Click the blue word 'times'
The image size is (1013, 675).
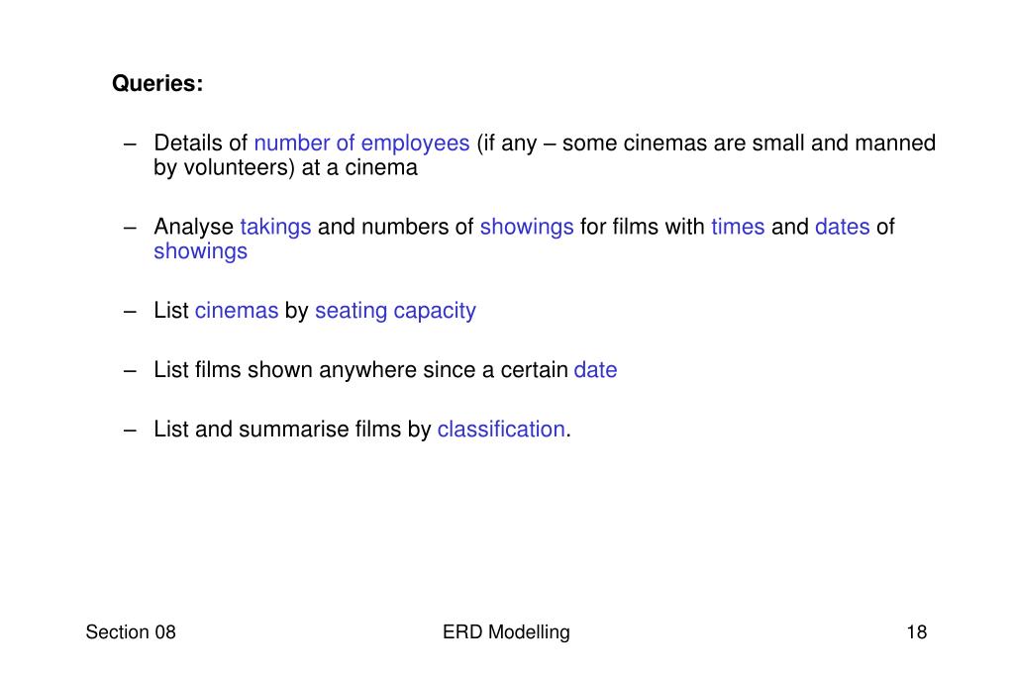(x=738, y=227)
